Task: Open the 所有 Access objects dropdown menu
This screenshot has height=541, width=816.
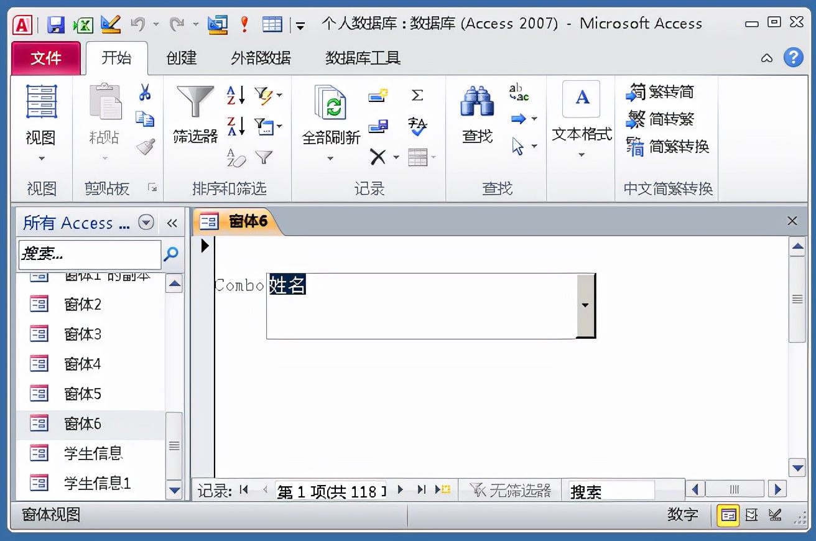Action: pyautogui.click(x=147, y=222)
